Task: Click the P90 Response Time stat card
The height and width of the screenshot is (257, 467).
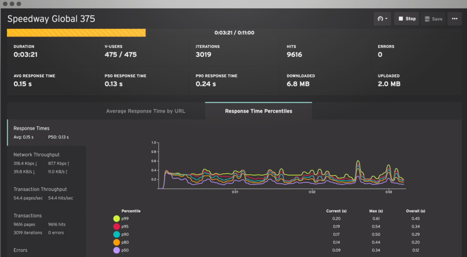Action: click(x=234, y=80)
